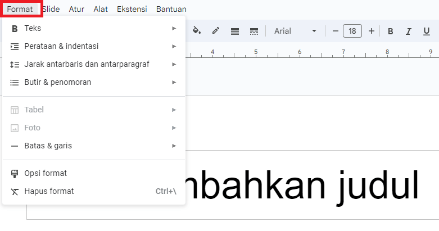The image size is (439, 231).
Task: Click the Ctrl+\ shortcut label
Action: pyautogui.click(x=166, y=191)
